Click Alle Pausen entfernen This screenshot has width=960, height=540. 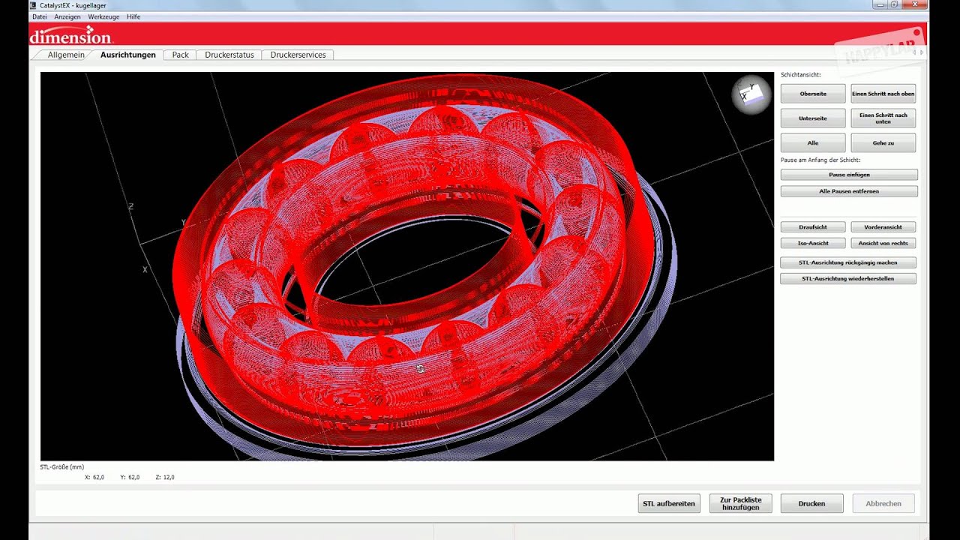849,191
